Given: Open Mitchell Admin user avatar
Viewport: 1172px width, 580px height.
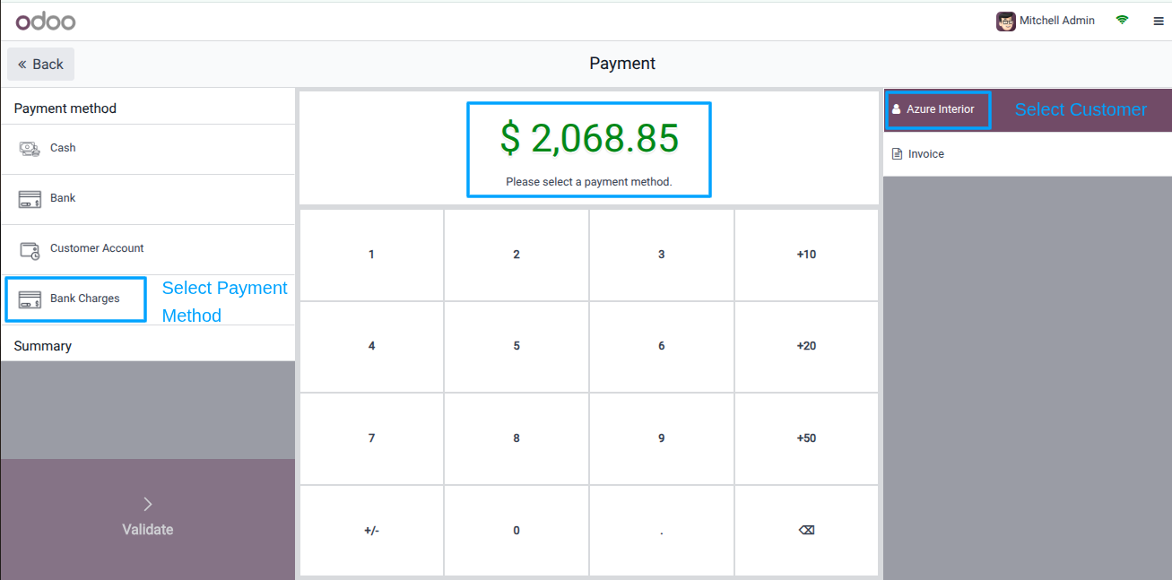Looking at the screenshot, I should [1006, 21].
